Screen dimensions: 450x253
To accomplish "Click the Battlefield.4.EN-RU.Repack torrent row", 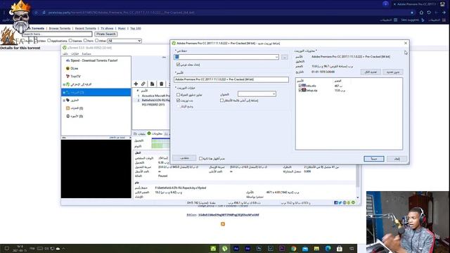I will click(x=151, y=100).
